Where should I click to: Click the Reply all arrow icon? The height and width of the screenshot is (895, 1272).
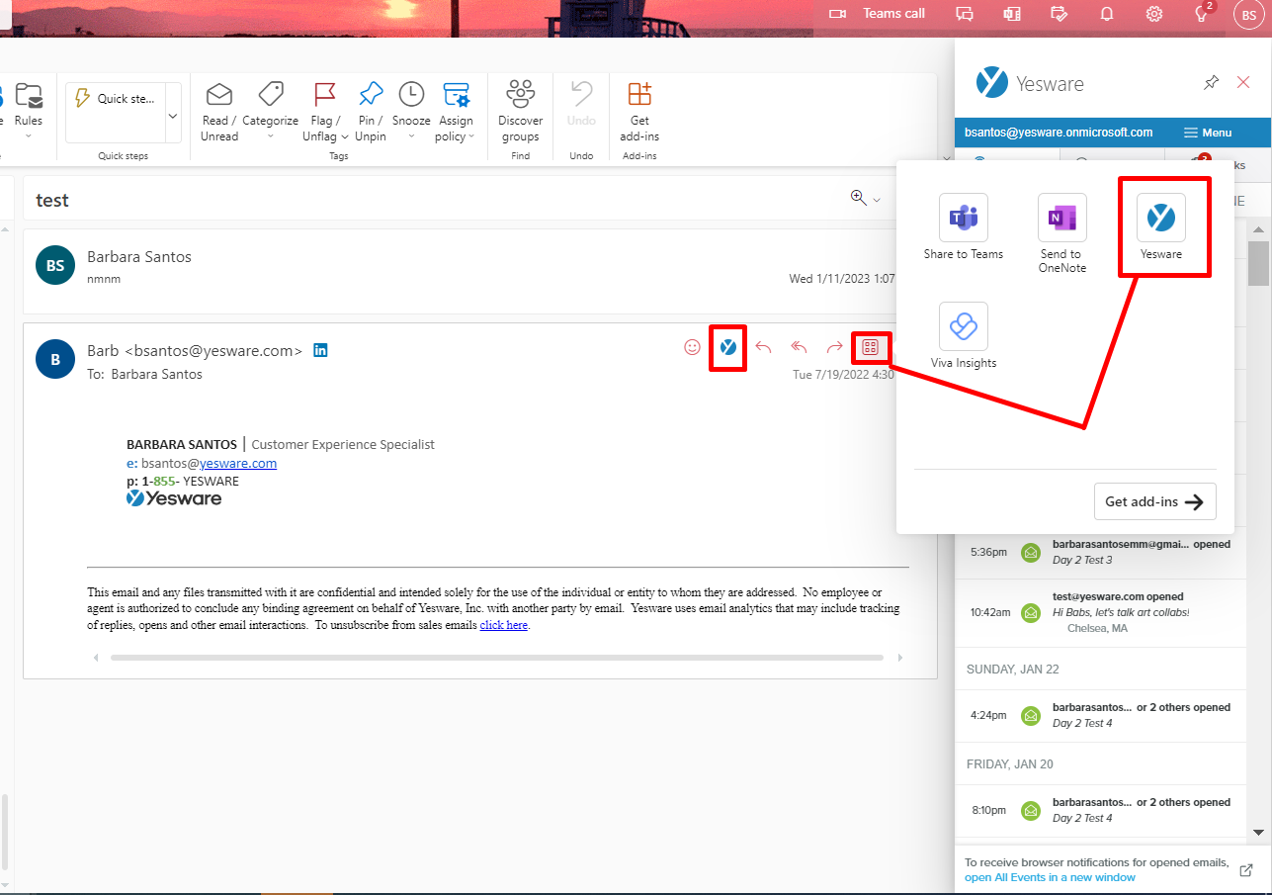[x=799, y=347]
